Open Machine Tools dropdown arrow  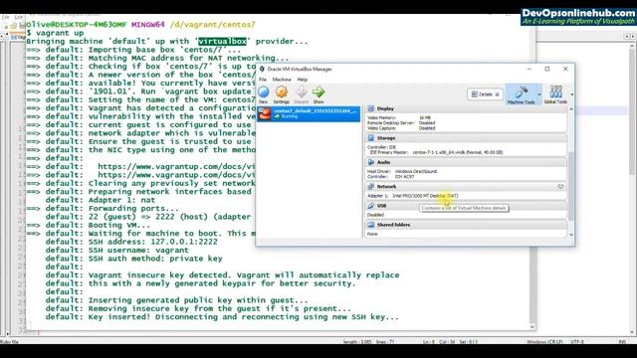pyautogui.click(x=539, y=94)
